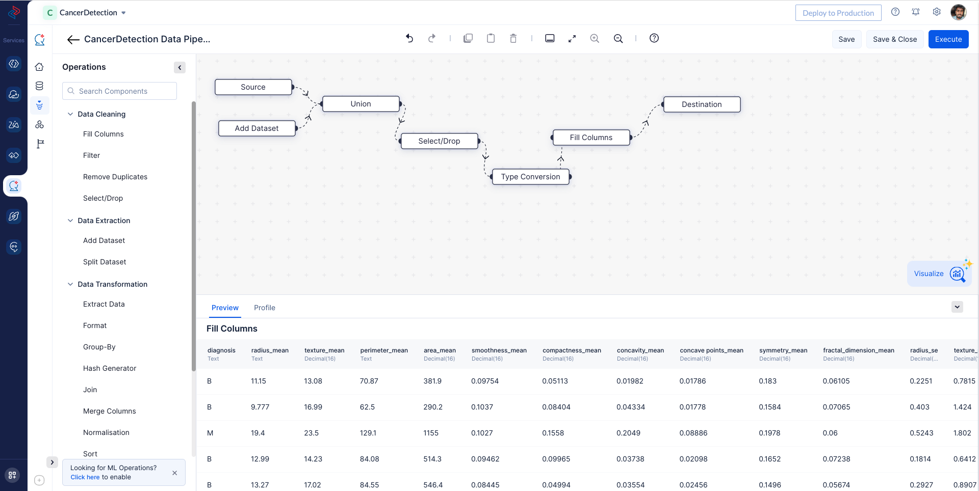The height and width of the screenshot is (491, 979).
Task: Select the Preview tab
Action: tap(225, 308)
